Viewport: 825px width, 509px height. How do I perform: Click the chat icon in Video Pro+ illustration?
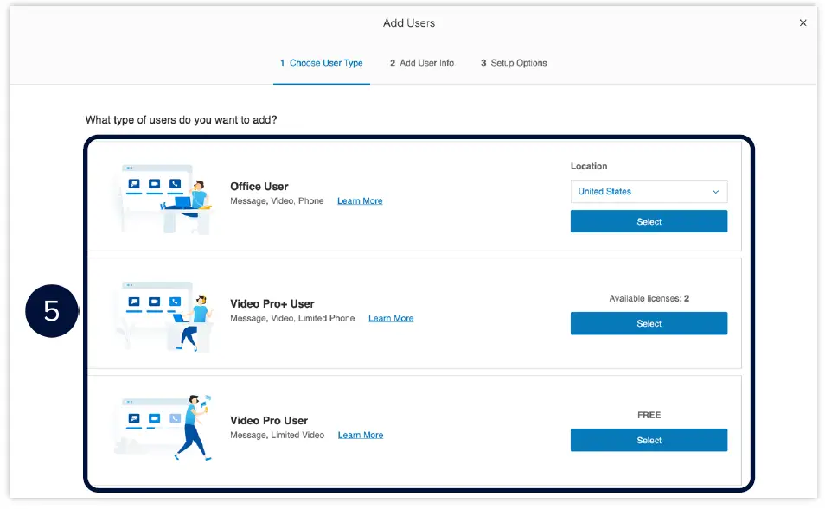pos(133,301)
